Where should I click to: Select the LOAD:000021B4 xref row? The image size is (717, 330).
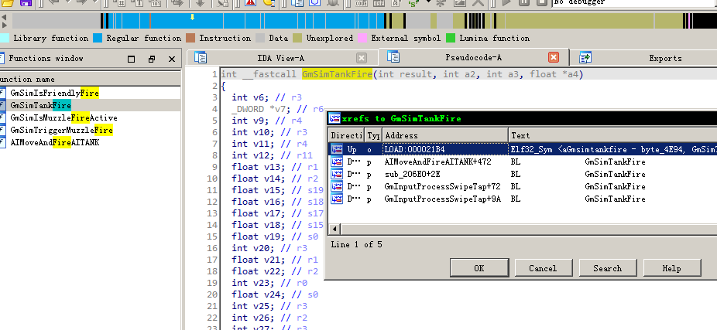[x=523, y=149]
